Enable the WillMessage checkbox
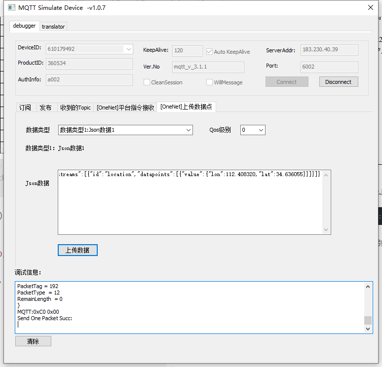This screenshot has height=367, width=382. tap(209, 82)
